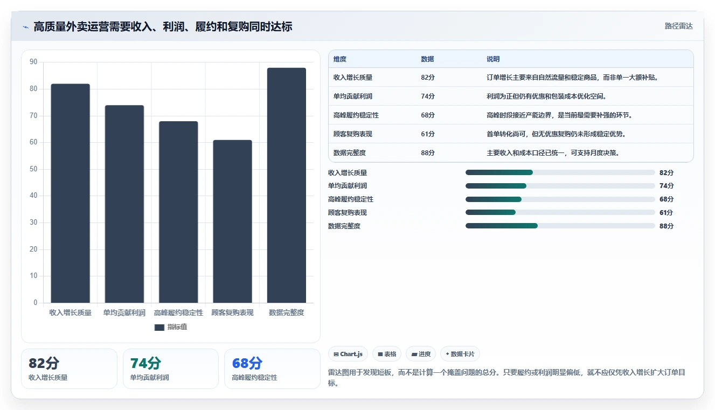Click the 数据完整度 progress bar at 88分
This screenshot has height=410, width=715.
coord(560,226)
